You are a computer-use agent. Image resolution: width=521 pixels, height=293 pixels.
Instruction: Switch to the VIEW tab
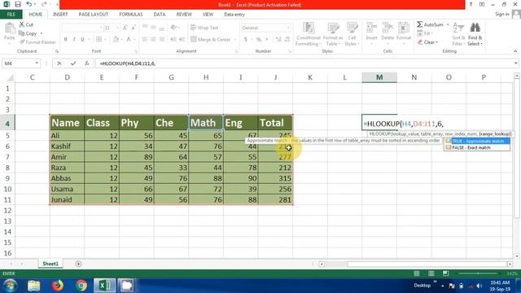pos(208,15)
